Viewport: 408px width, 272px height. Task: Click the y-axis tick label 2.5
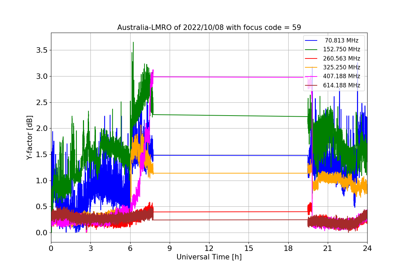[x=42, y=102]
